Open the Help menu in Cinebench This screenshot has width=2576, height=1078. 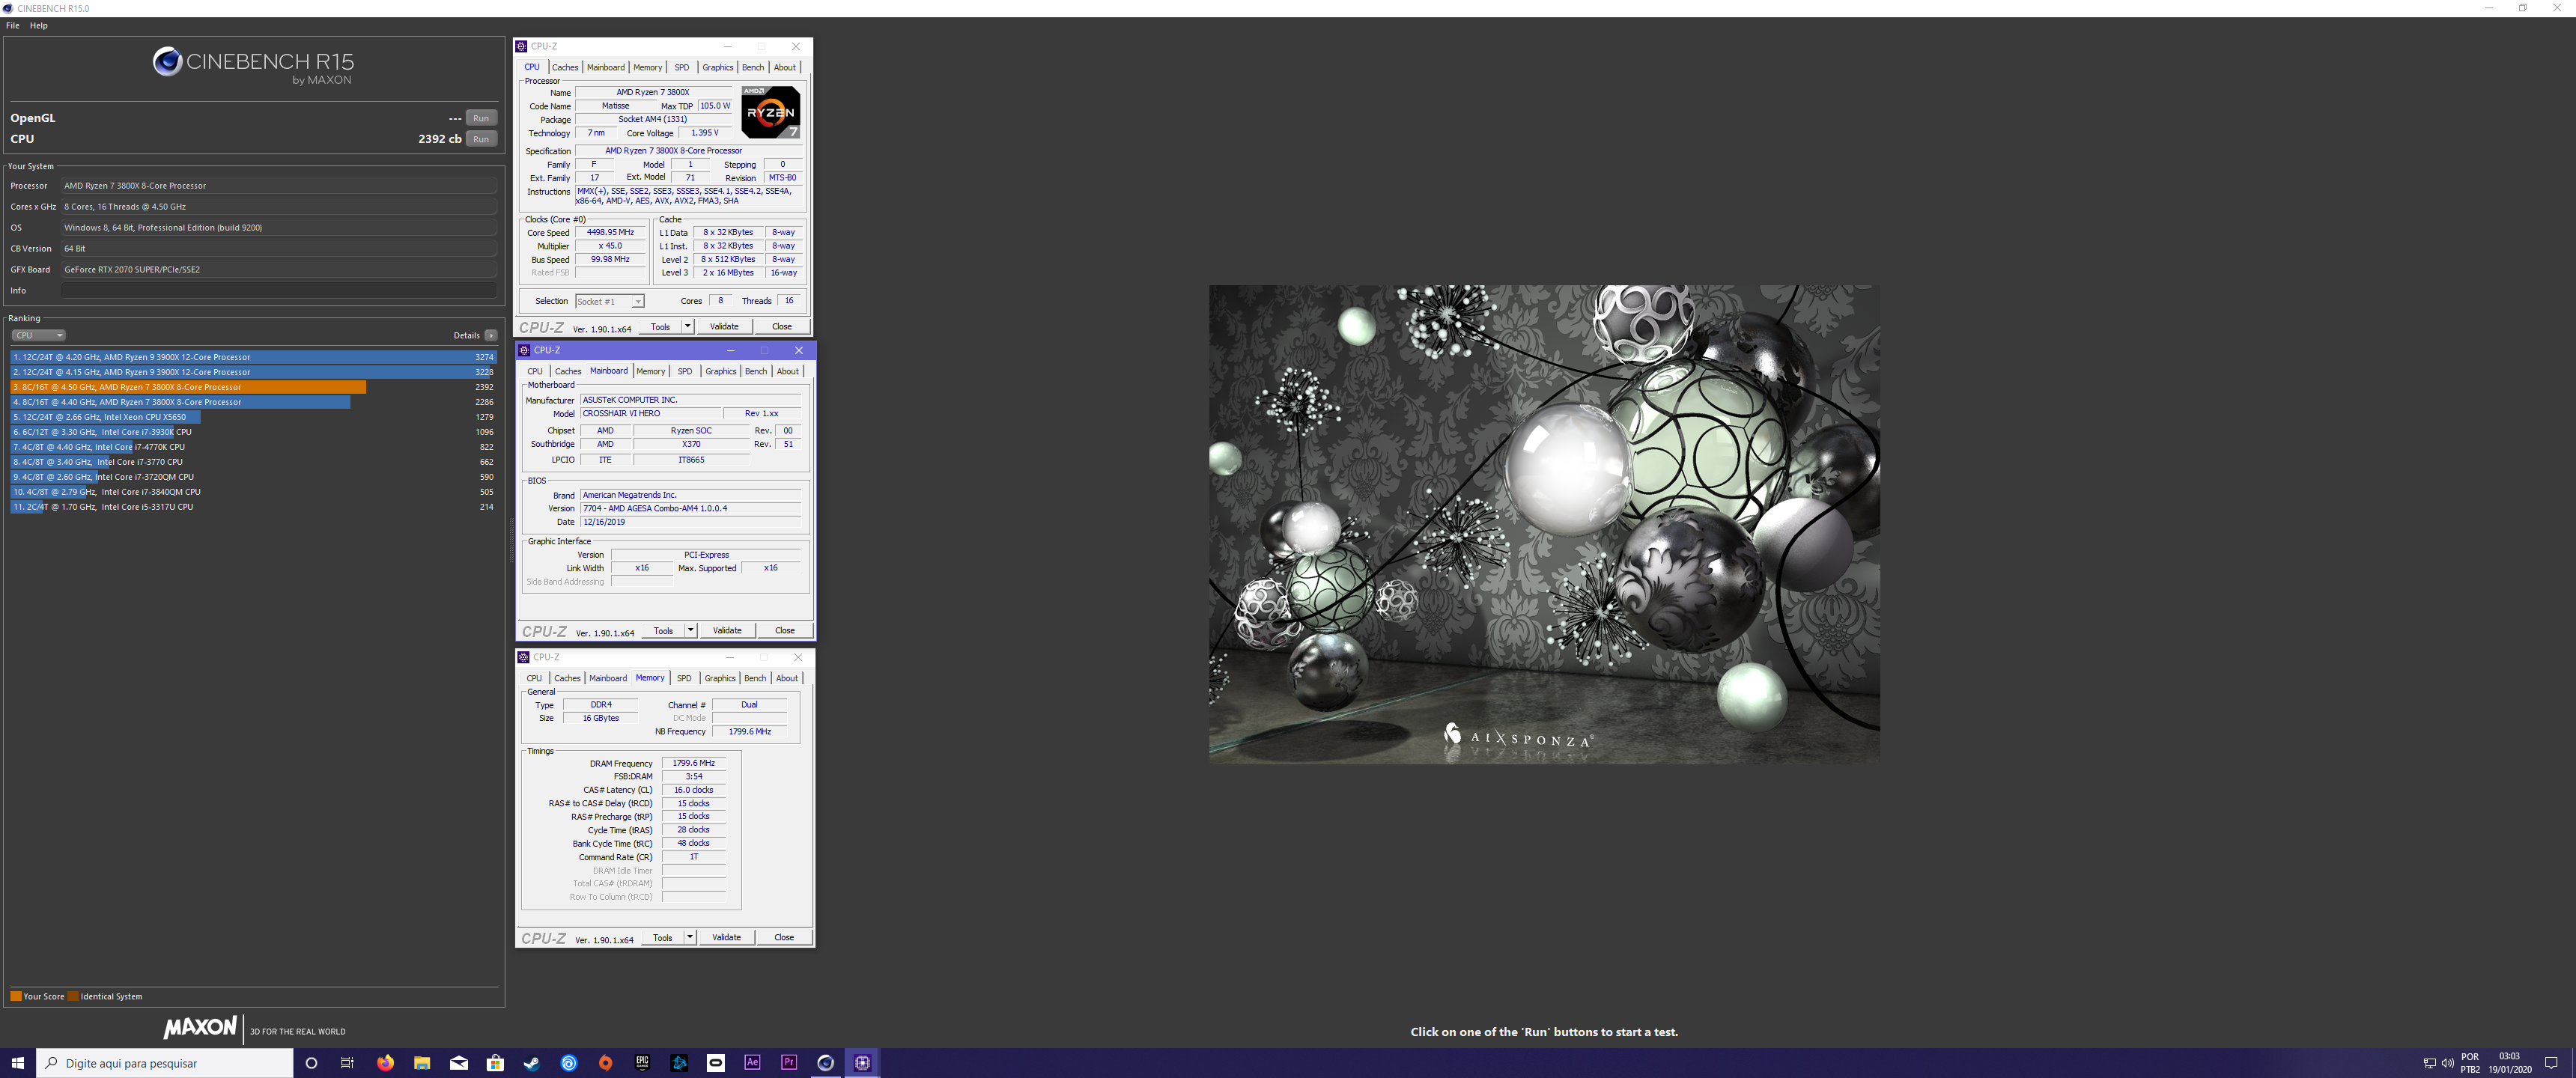tap(39, 26)
